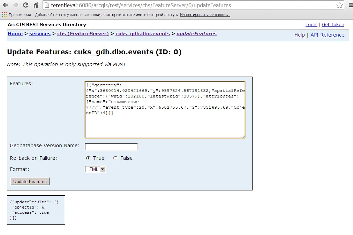Click the "success": true result line

(x=30, y=212)
